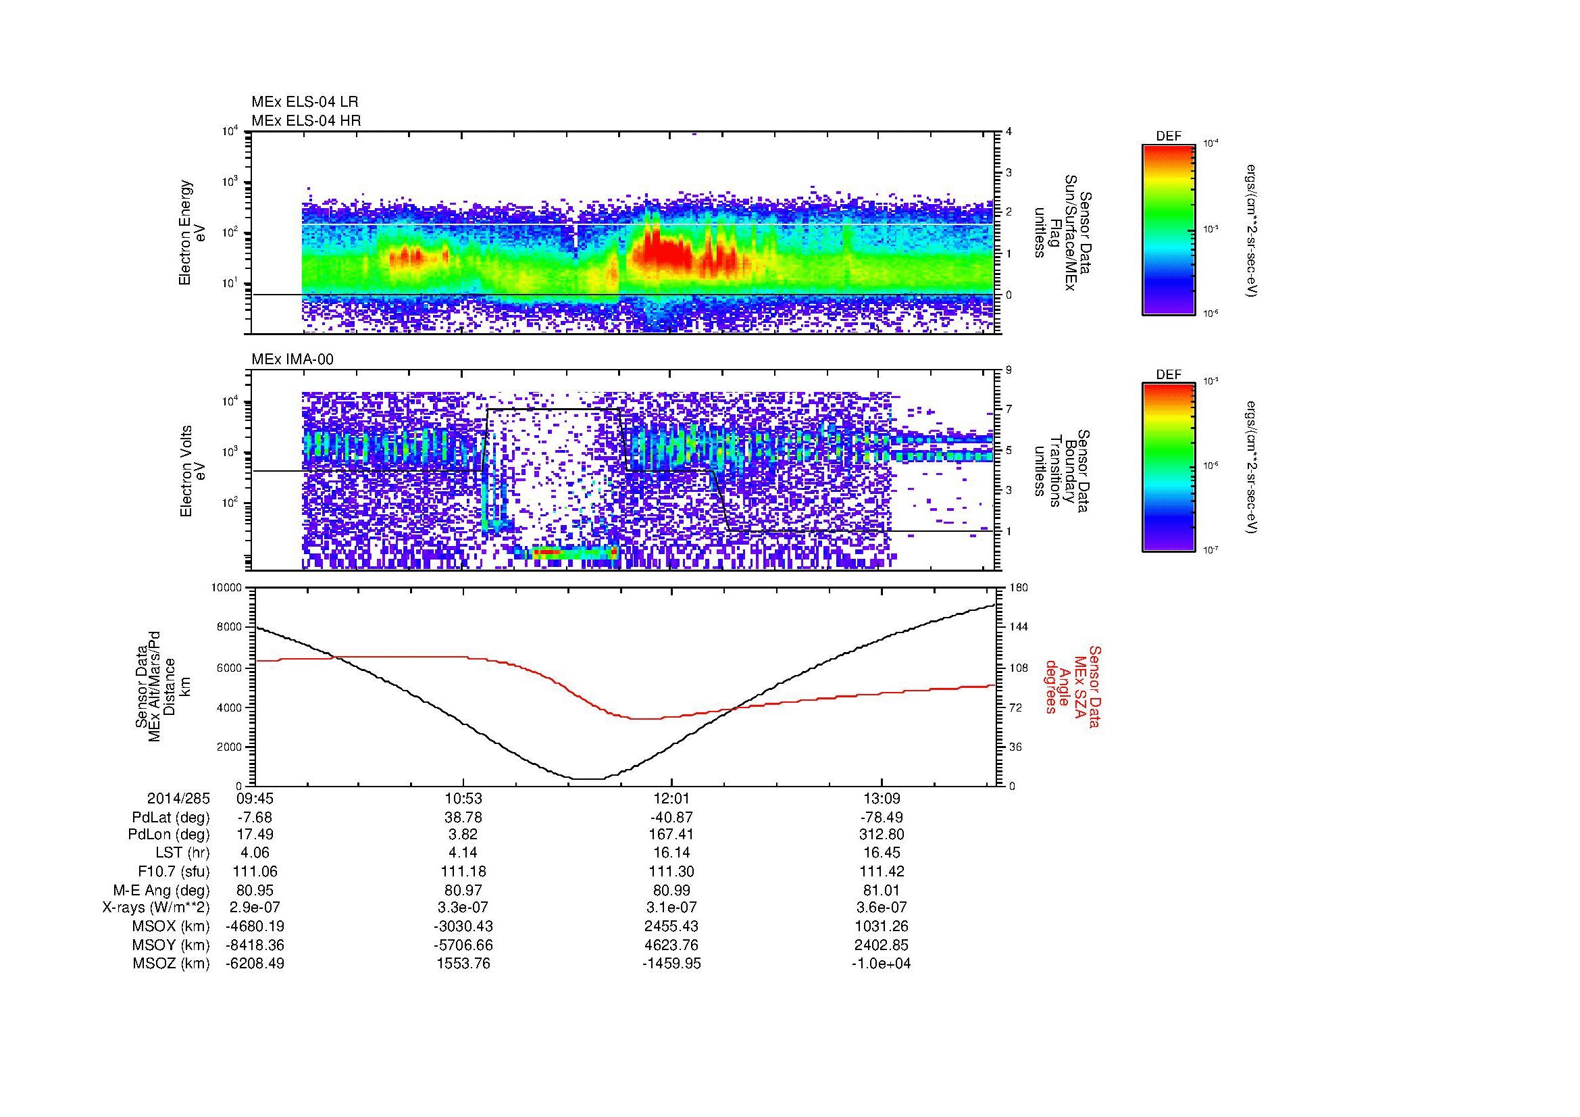This screenshot has height=1117, width=1580.
Task: Click the 'MEx IMA-00' panel title
Action: [x=292, y=359]
